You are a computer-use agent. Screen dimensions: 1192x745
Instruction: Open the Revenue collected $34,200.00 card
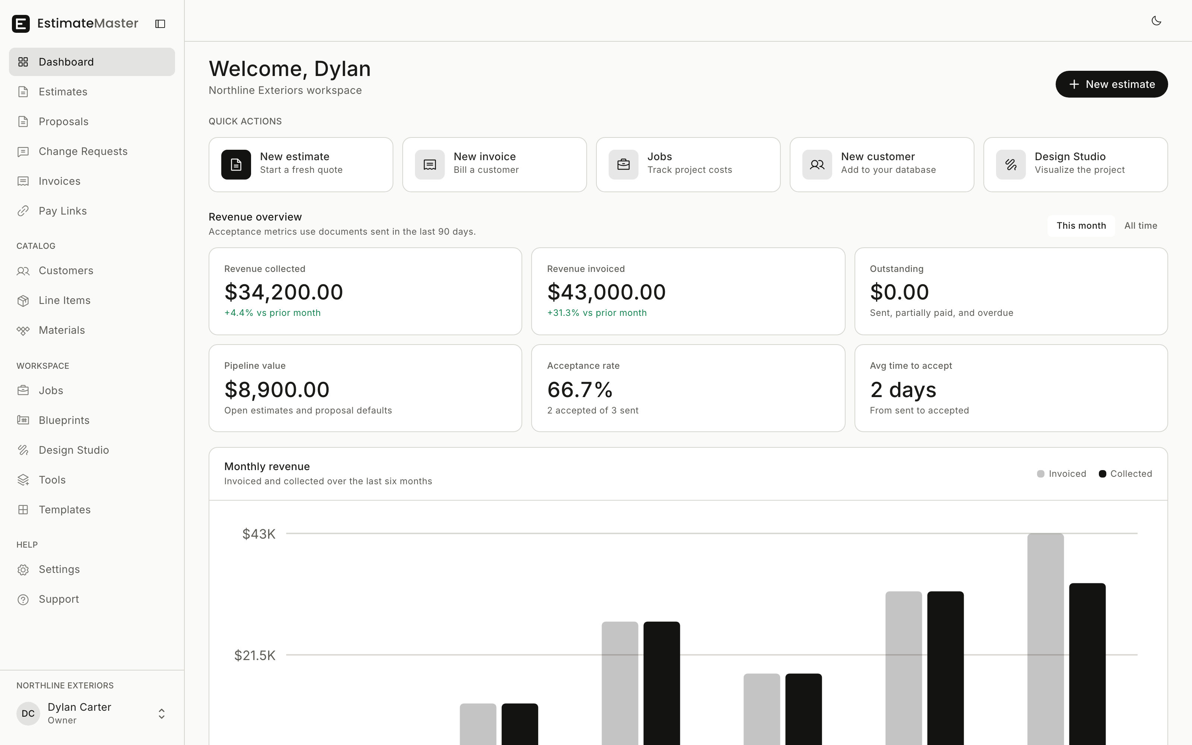click(365, 291)
